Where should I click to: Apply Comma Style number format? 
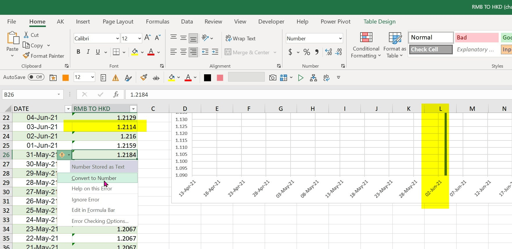pos(317,52)
